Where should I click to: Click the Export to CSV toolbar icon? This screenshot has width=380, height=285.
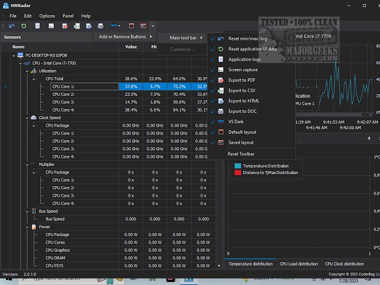pos(76,26)
